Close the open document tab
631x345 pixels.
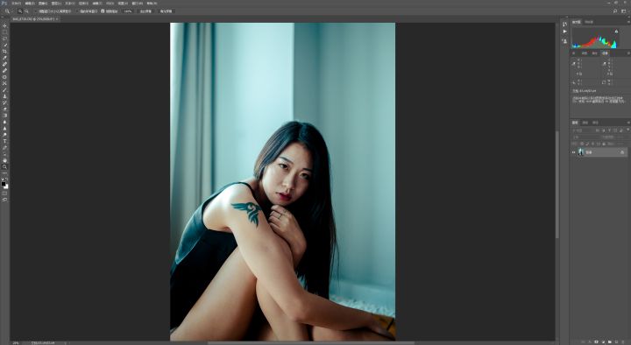57,19
